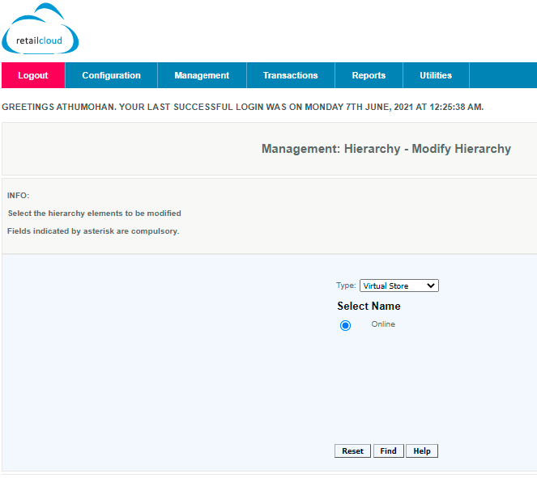This screenshot has height=478, width=537.
Task: Click 'Select the hierarchy elements to be modified'
Action: [x=95, y=214]
